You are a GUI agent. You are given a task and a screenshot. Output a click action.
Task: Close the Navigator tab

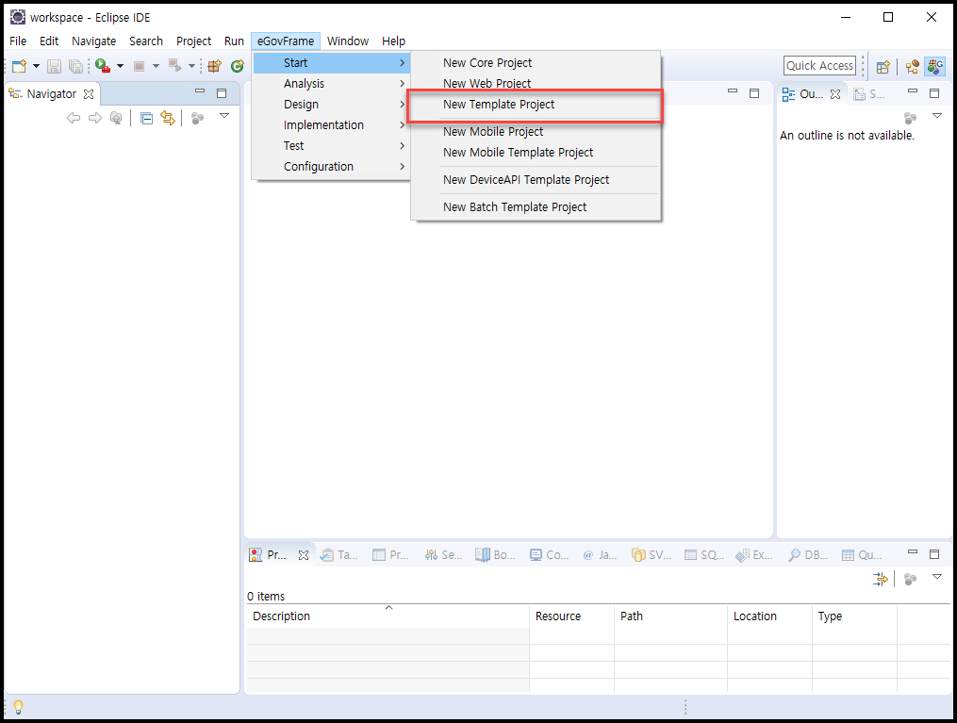(x=89, y=94)
